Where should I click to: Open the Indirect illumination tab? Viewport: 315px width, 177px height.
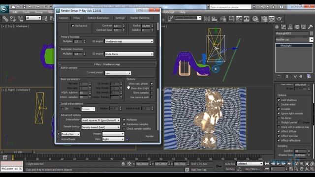click(98, 18)
